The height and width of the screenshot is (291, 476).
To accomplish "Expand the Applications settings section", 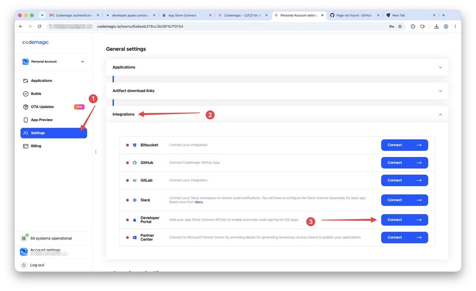I will [x=277, y=67].
